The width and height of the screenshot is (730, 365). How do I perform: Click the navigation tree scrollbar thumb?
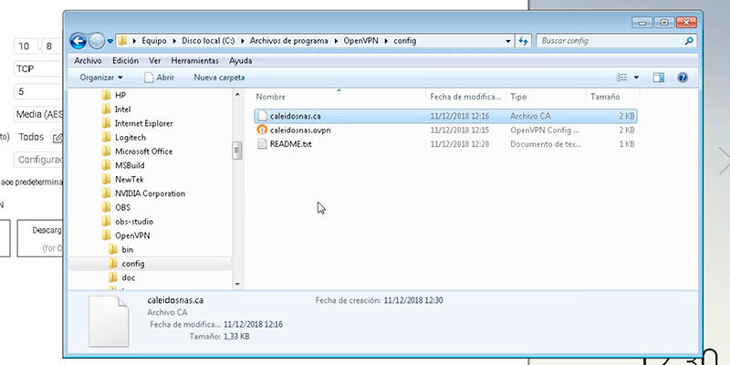(x=237, y=151)
